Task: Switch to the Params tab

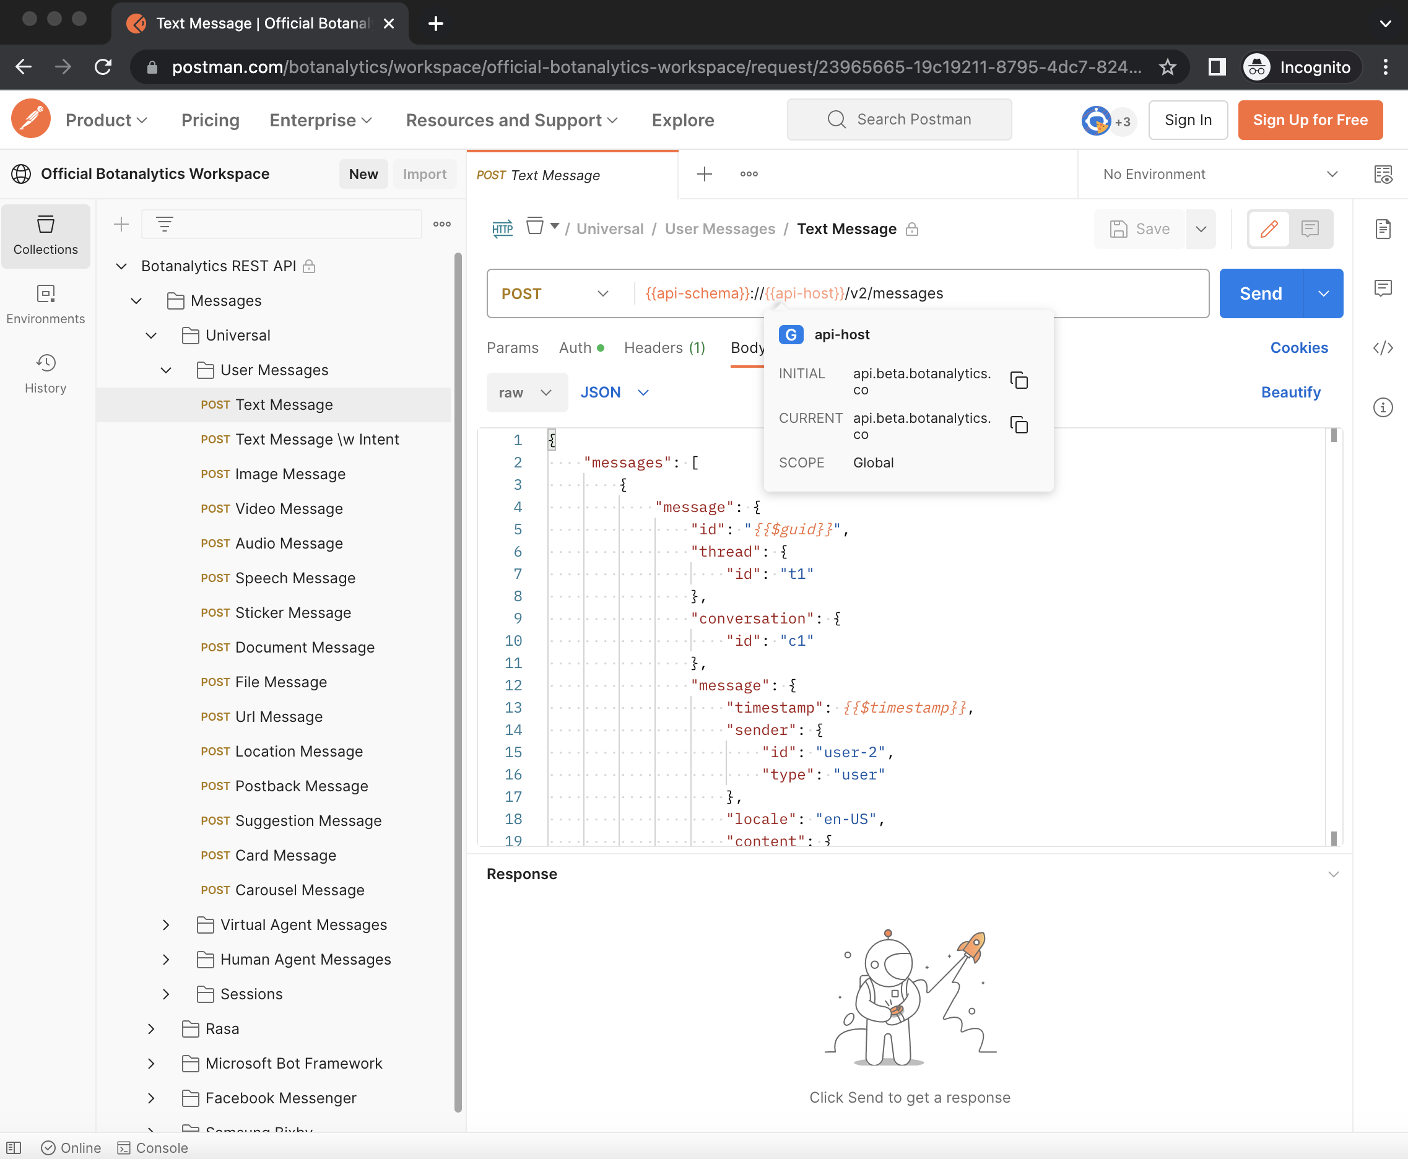Action: tap(512, 348)
